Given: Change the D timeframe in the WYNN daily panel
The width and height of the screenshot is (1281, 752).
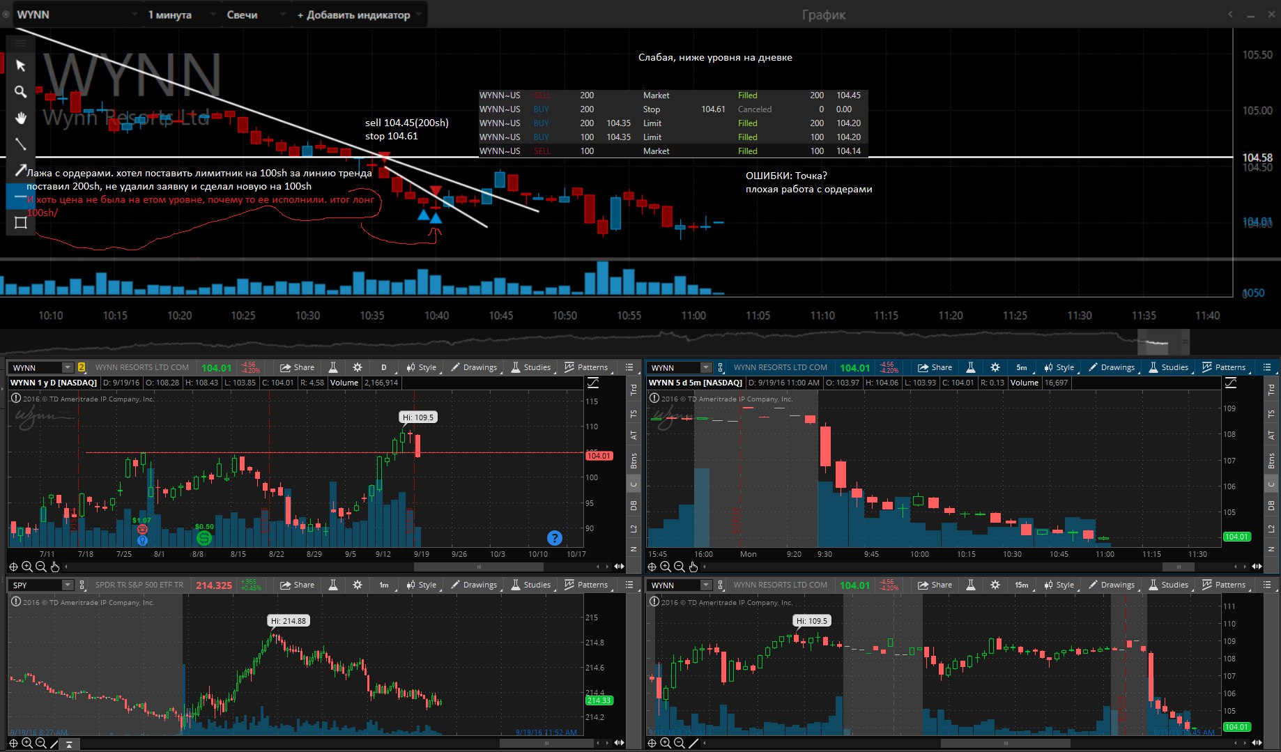Looking at the screenshot, I should pos(384,367).
